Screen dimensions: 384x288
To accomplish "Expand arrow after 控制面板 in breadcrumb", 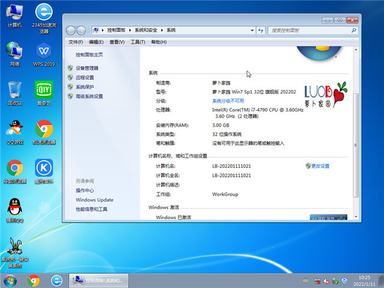I will [130, 31].
